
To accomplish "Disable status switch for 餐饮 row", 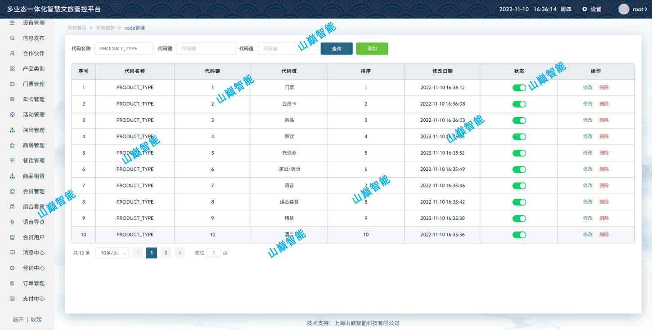I will tap(519, 137).
